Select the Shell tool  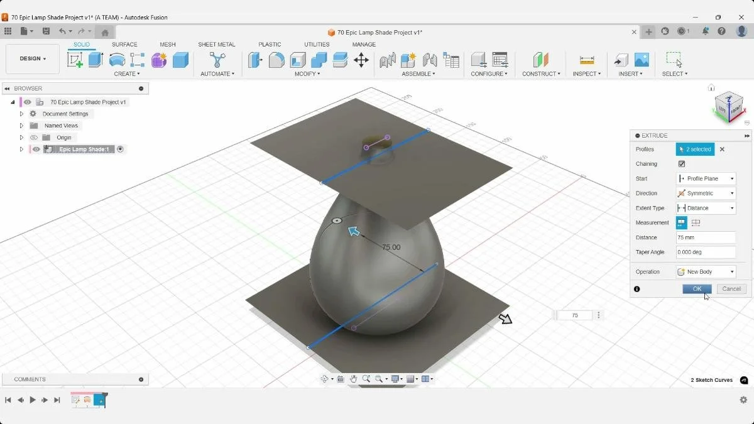click(298, 60)
